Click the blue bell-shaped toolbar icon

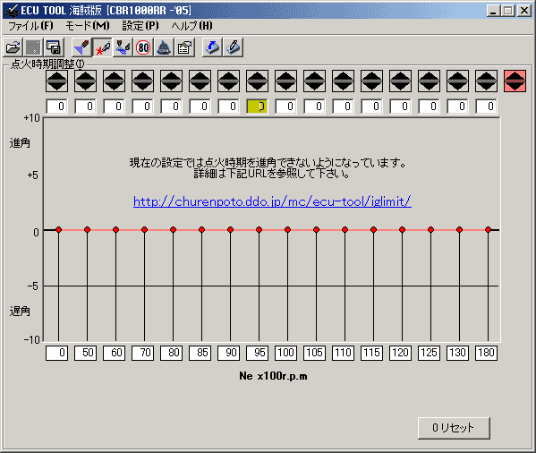coord(164,47)
